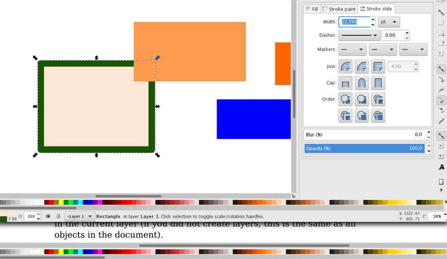The image size is (447, 259).
Task: Click the fill color indicator in status bar
Action: tap(8, 213)
